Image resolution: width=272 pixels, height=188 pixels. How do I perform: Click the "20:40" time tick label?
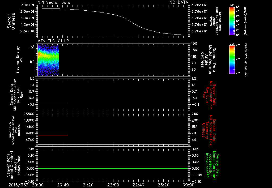click(63, 185)
